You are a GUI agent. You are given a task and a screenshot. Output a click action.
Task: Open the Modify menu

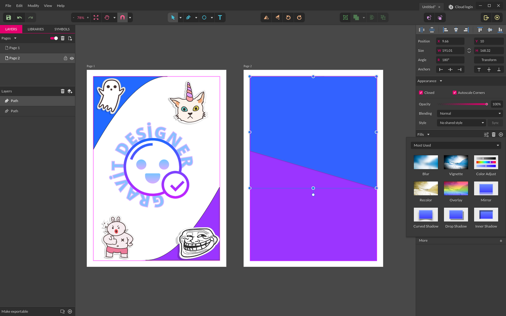33,6
